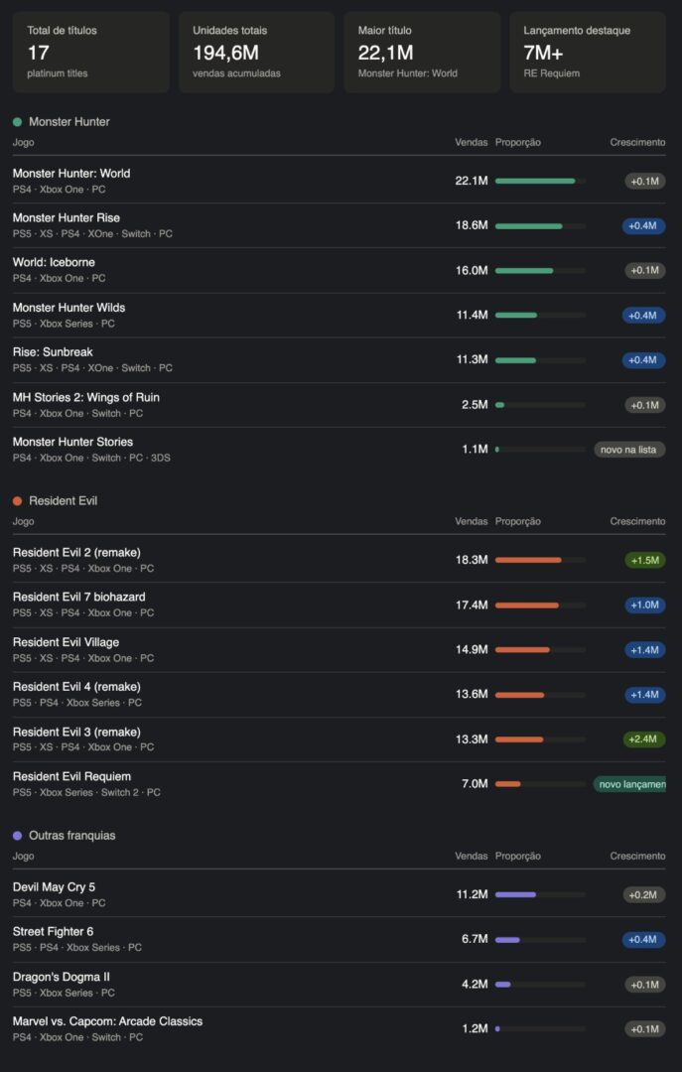Sort by Crescimento in the Resident Evil table
Screen dimensions: 682x1072
[637, 521]
